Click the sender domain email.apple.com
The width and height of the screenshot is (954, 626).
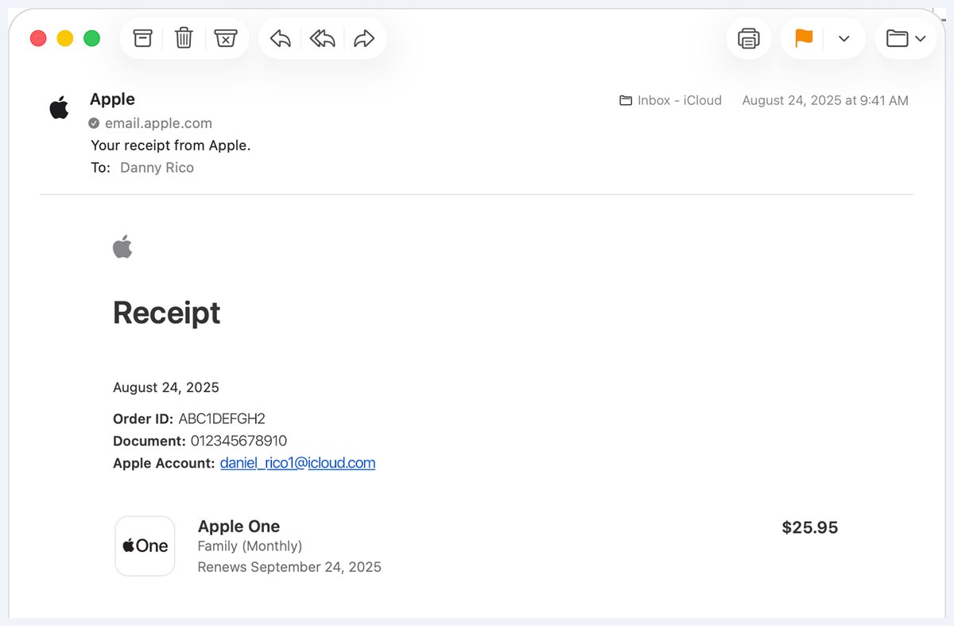158,123
